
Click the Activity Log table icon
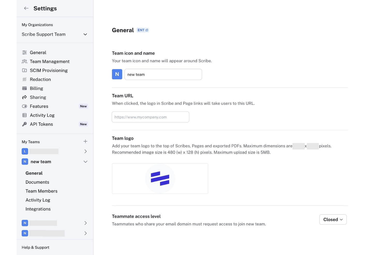(25, 115)
